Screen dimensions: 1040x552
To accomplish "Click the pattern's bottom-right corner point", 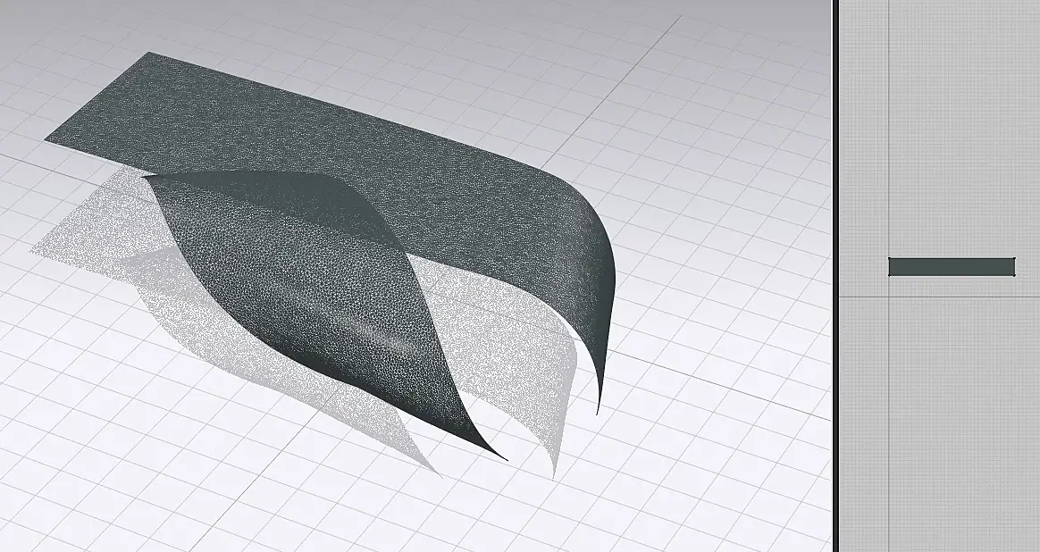I will [x=1015, y=275].
